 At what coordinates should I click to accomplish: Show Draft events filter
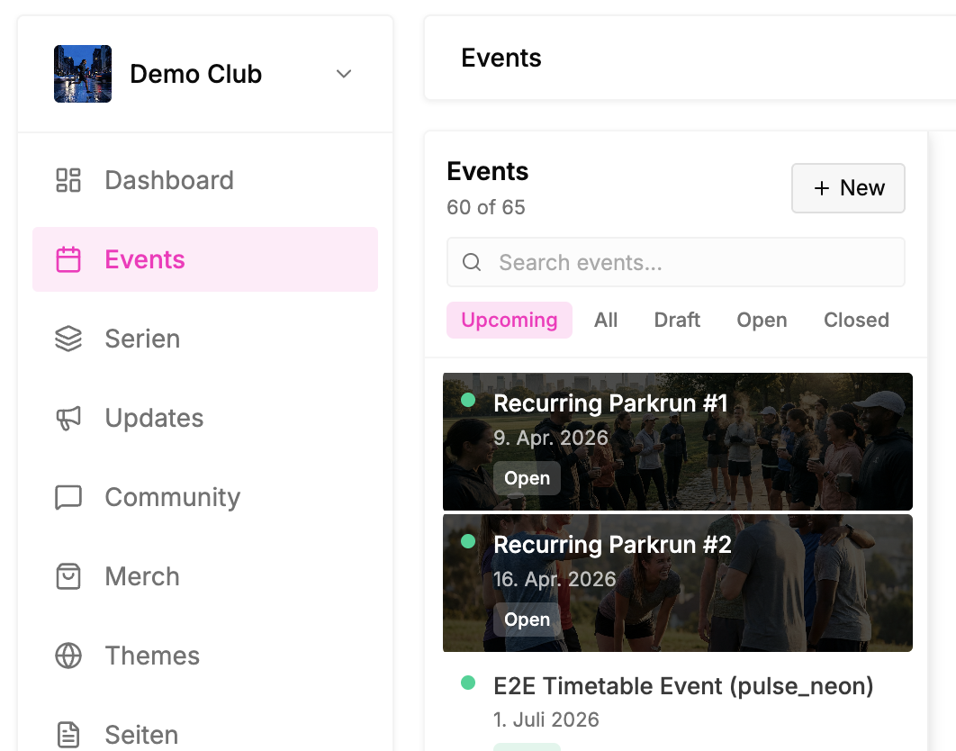(677, 321)
